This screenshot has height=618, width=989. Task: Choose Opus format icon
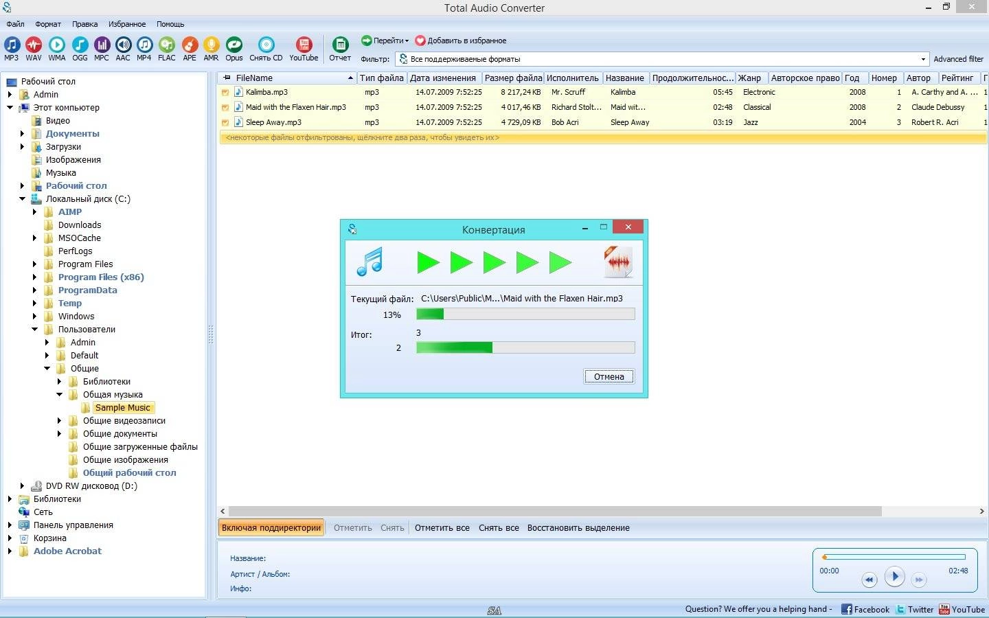pos(234,49)
